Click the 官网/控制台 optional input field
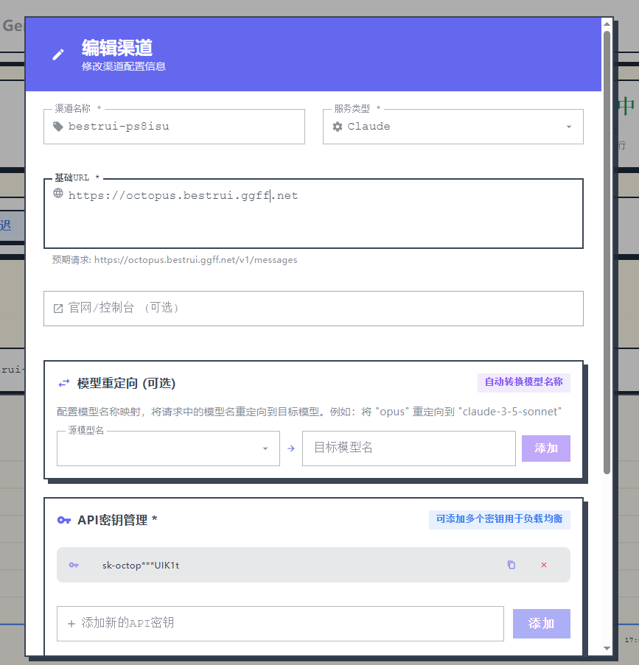The image size is (639, 665). tap(313, 309)
